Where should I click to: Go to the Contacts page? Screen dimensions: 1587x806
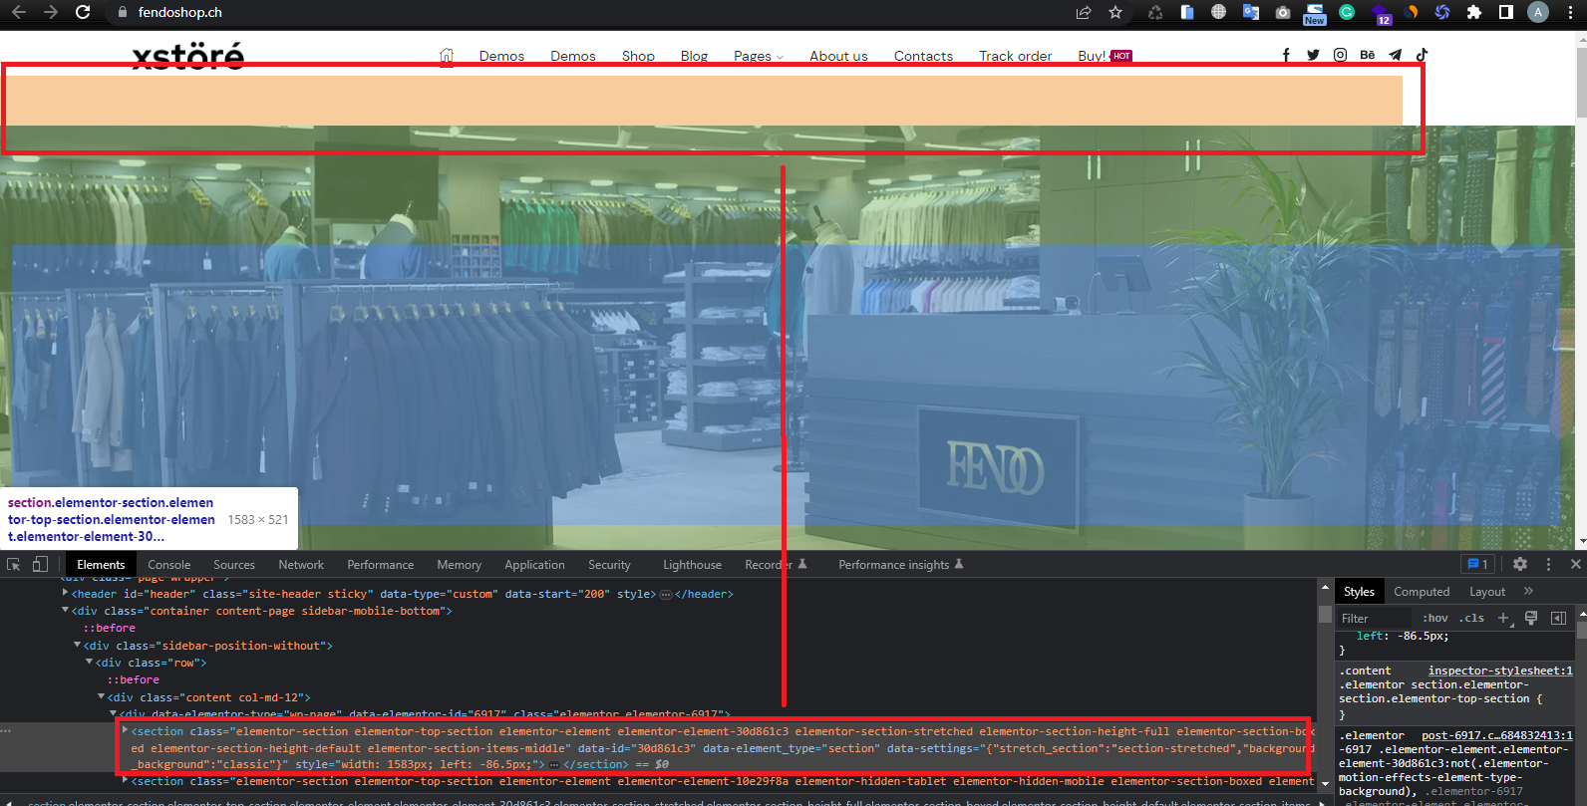pyautogui.click(x=923, y=56)
